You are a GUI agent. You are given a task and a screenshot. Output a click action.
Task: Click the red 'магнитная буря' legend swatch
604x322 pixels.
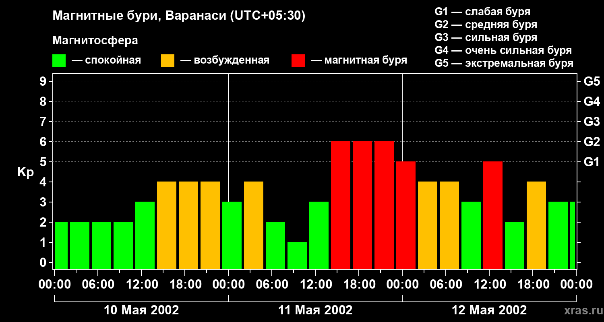tap(298, 61)
